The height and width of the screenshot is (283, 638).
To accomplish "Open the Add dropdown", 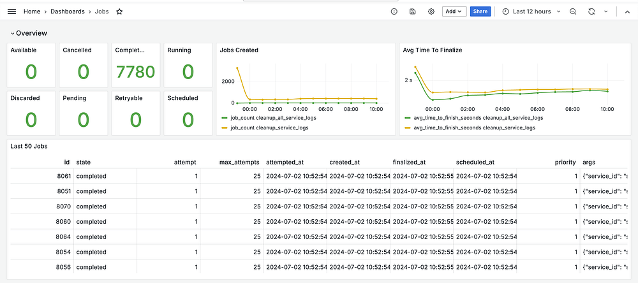I will tap(454, 11).
